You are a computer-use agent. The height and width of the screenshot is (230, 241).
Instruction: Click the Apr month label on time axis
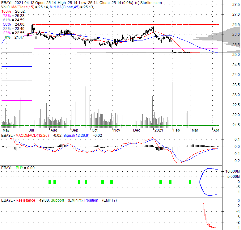pos(216,130)
